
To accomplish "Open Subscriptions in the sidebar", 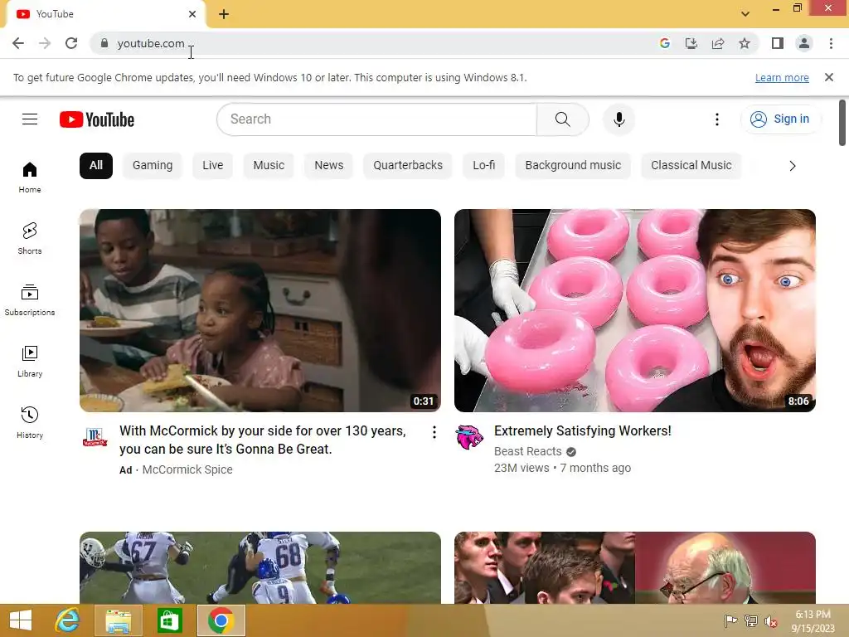I will pyautogui.click(x=30, y=300).
